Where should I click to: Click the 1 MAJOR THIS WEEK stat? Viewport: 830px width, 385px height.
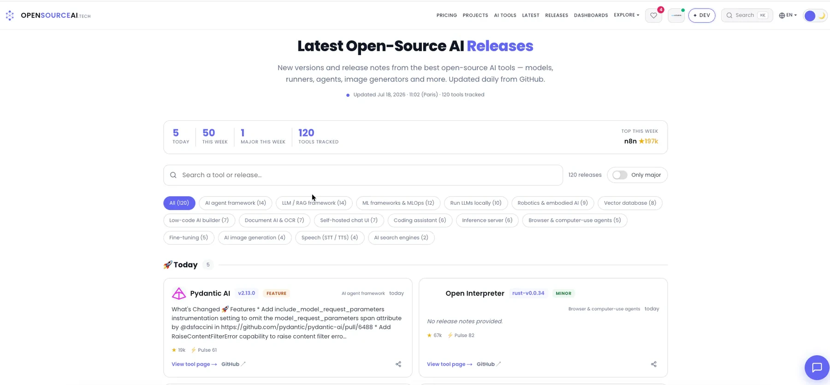pyautogui.click(x=263, y=136)
